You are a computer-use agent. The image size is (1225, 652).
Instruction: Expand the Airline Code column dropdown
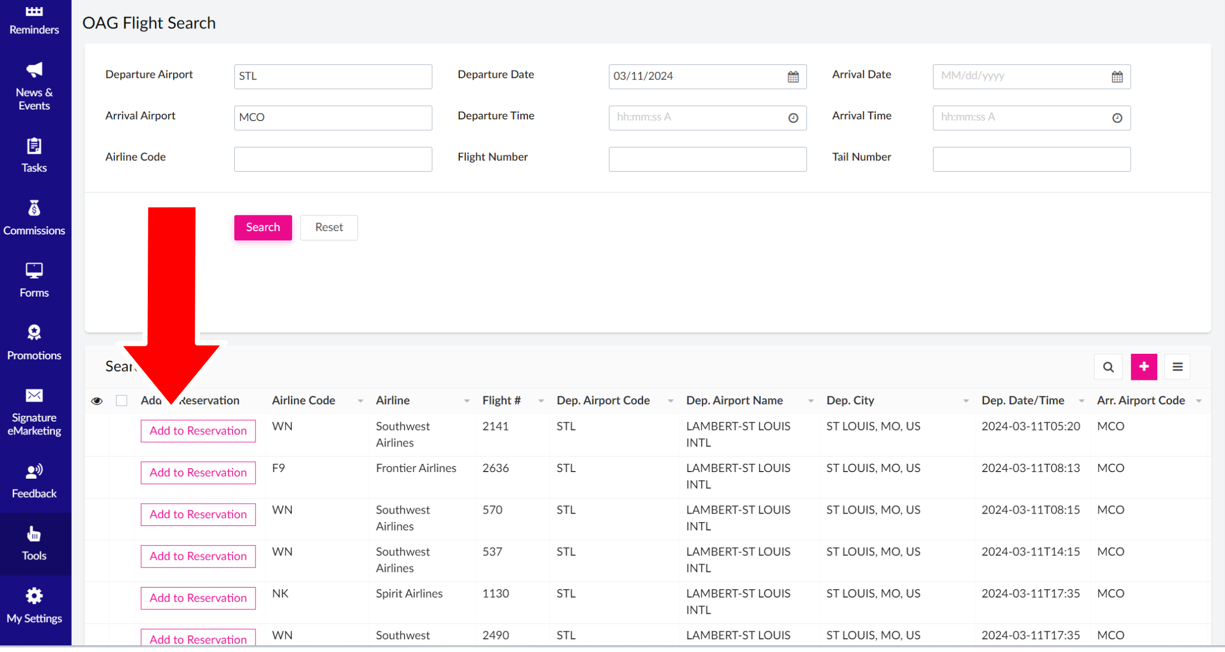360,401
